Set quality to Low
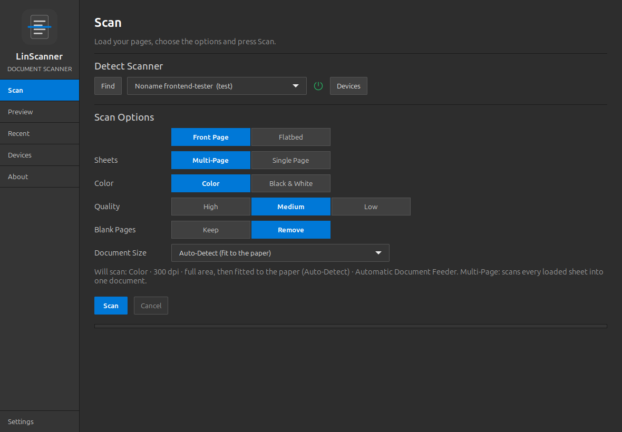Image resolution: width=622 pixels, height=432 pixels. pos(371,207)
